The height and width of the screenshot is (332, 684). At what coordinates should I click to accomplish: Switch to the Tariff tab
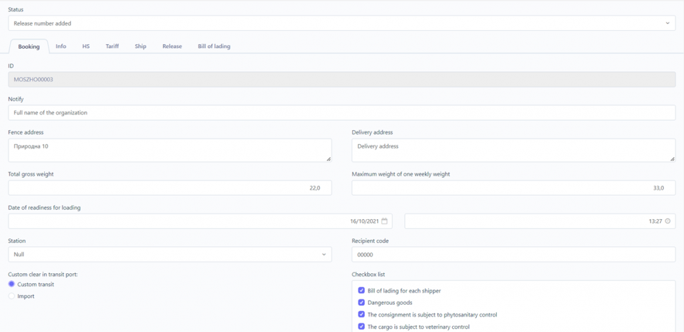(x=112, y=46)
